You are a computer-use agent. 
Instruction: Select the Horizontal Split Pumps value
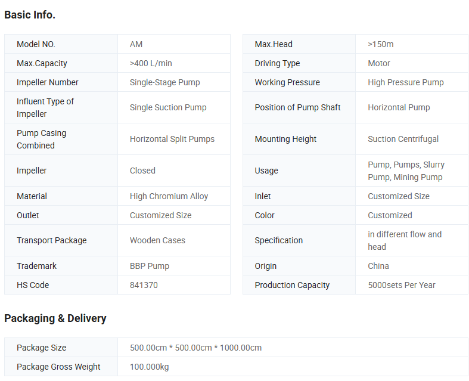pos(172,139)
